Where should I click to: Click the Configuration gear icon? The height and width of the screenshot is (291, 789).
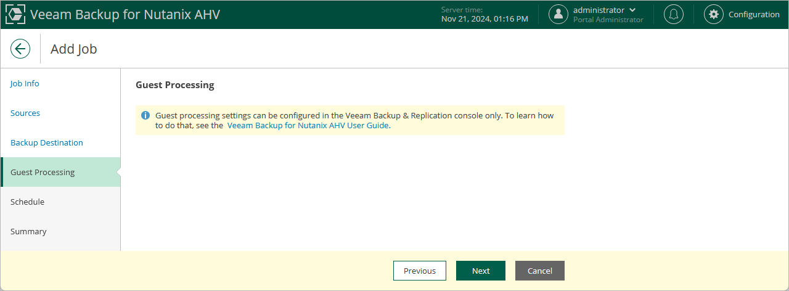(x=714, y=15)
